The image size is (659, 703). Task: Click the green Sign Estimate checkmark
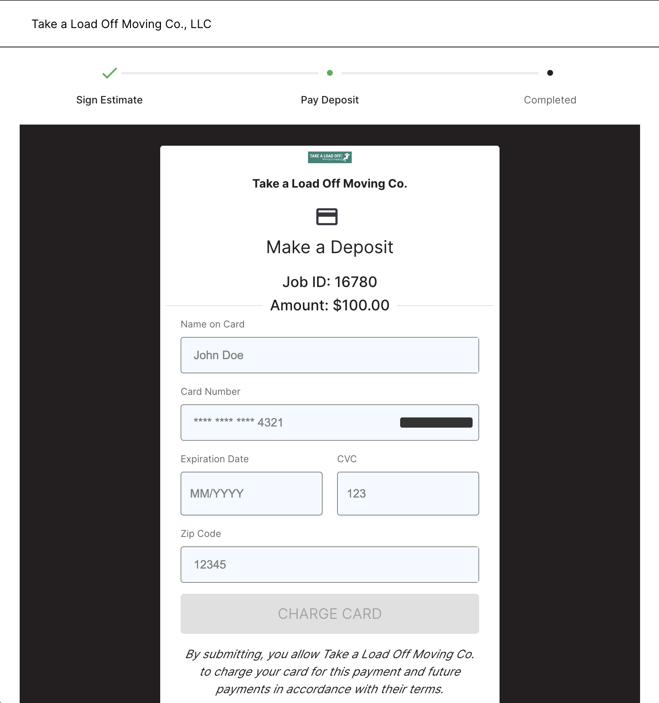(x=110, y=73)
